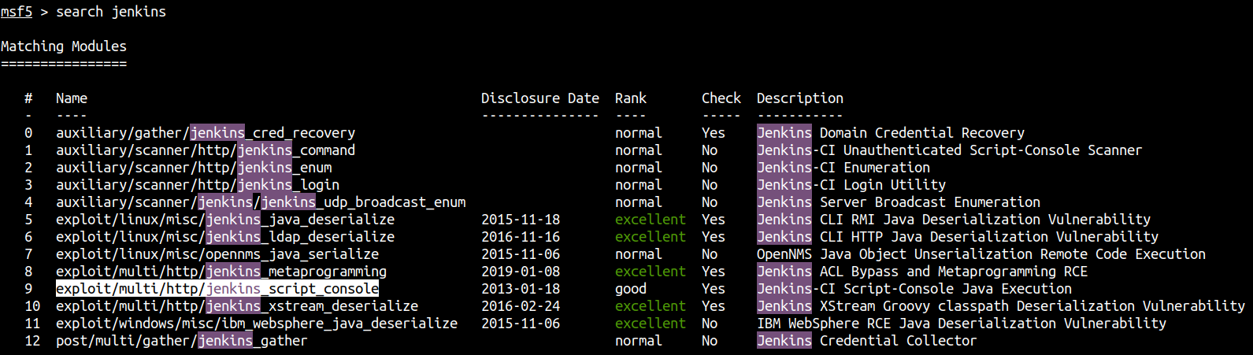This screenshot has height=355, width=1253.
Task: Click 'OpenNMS Java Object Unserialization' description
Action: click(x=981, y=254)
